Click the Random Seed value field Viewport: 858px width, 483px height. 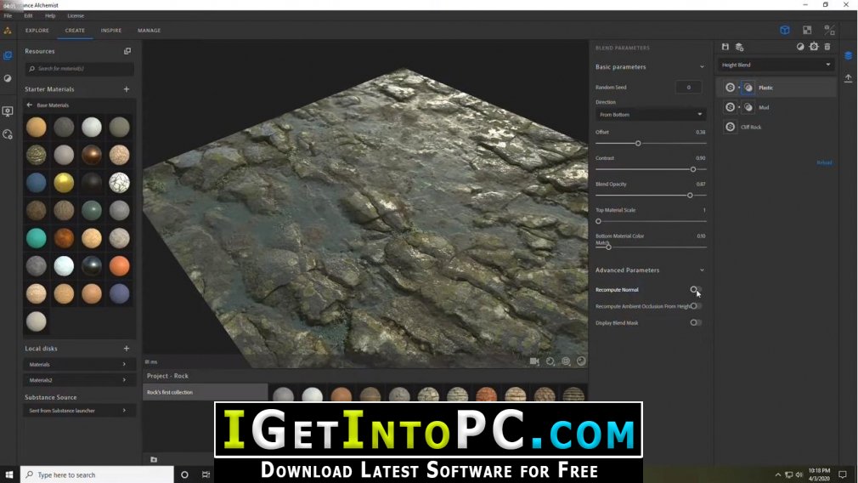(x=688, y=87)
